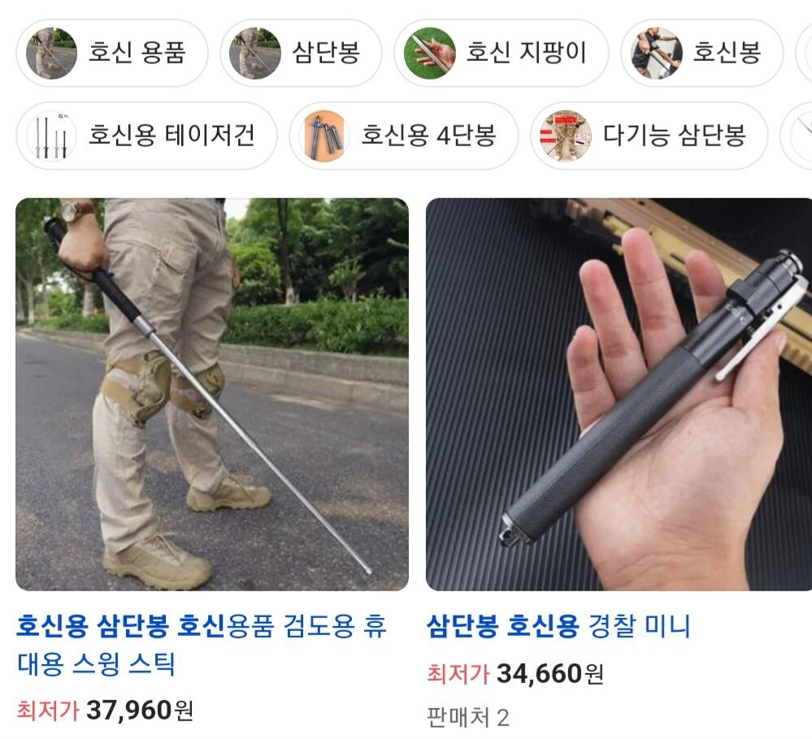Select the 삼단봉 filter chip label

(x=326, y=53)
